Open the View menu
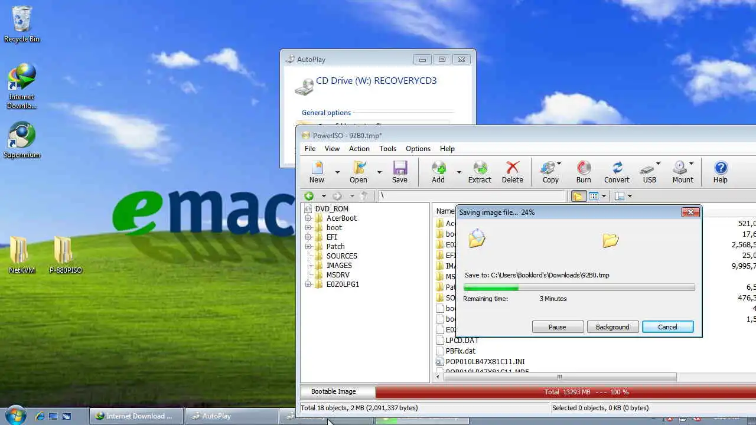 tap(332, 149)
